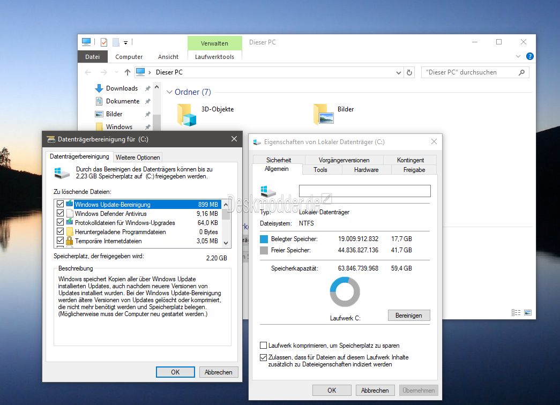Uncheck Protokolldateien für Windows-Upgrades checkbox
The image size is (560, 405).
point(61,222)
